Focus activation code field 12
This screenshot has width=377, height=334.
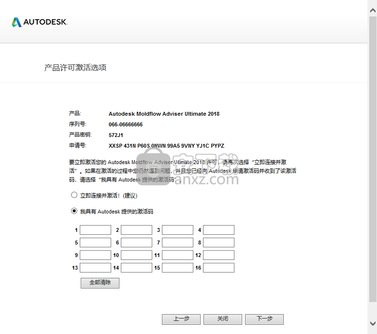tap(219, 255)
